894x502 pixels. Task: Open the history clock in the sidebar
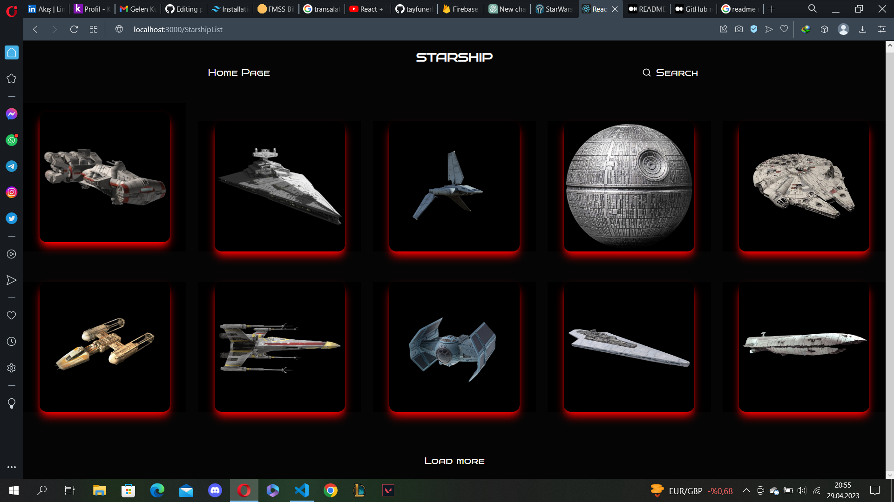click(12, 342)
